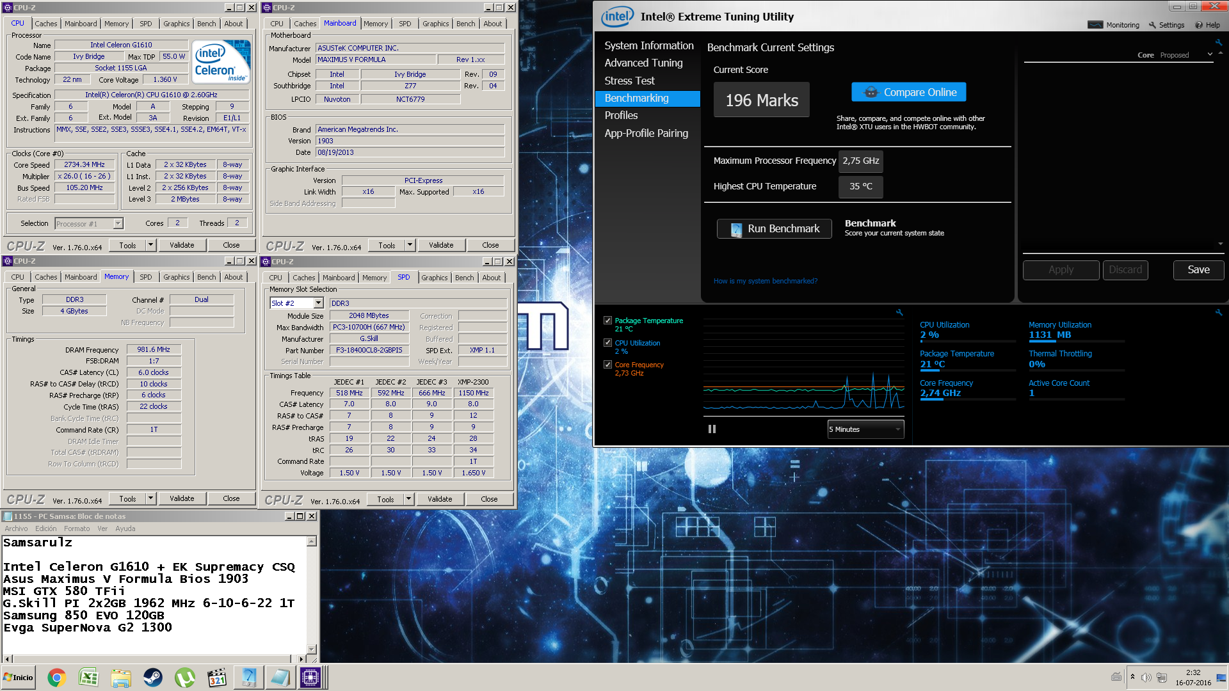Click Intel Celeron inside logo in CPU-Z
Image resolution: width=1229 pixels, height=691 pixels.
click(x=221, y=62)
